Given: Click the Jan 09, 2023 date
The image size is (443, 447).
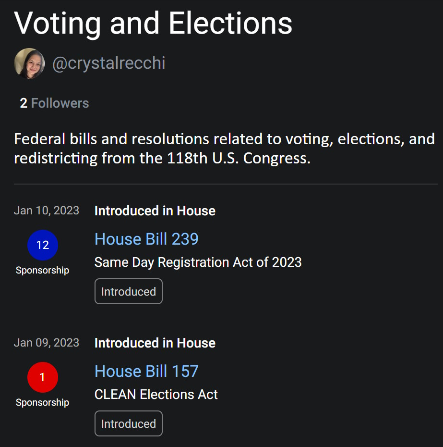Looking at the screenshot, I should [47, 343].
